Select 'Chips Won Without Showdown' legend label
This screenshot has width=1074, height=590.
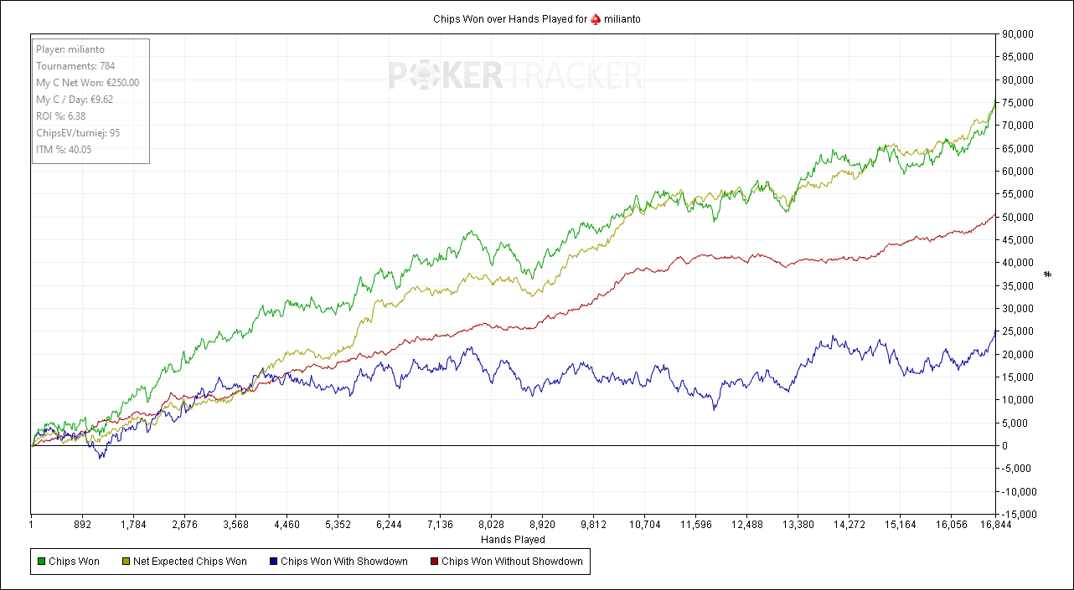point(512,562)
